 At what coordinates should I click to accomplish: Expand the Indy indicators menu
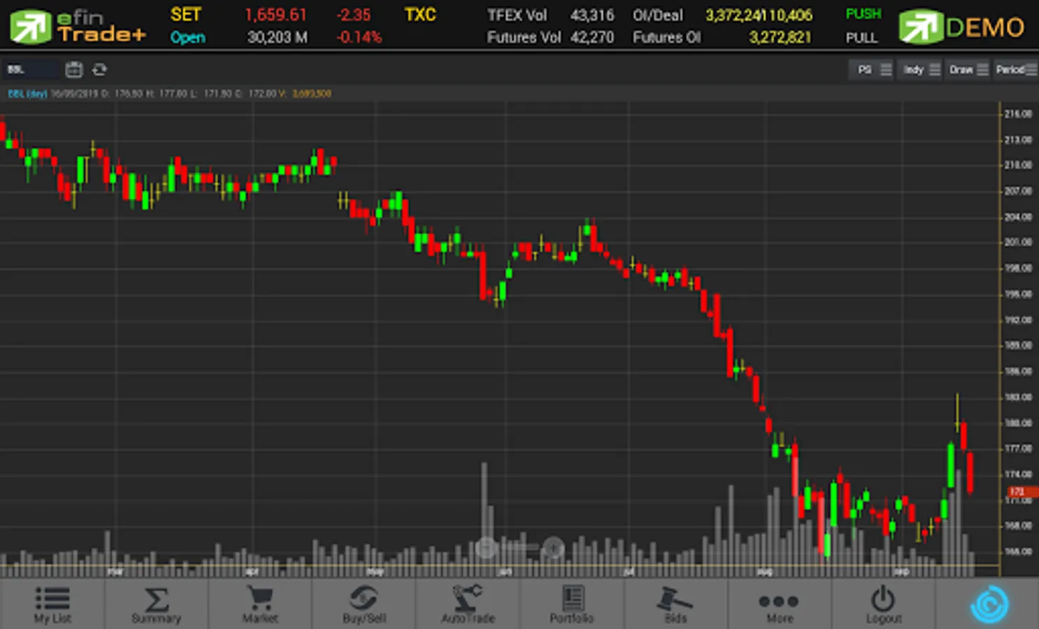tap(919, 69)
